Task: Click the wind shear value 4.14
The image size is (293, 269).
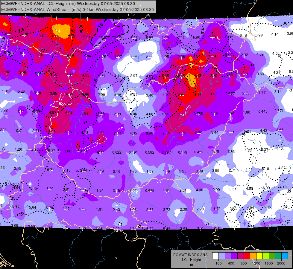Action: [275, 34]
